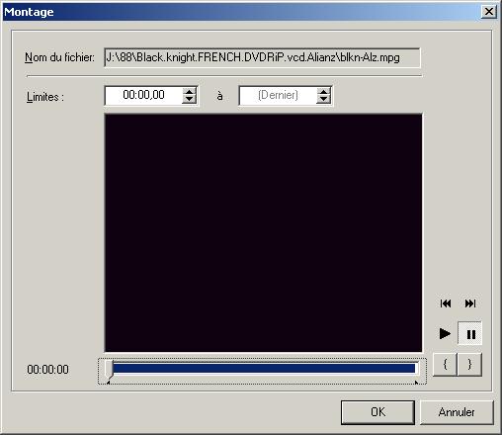Select the right end marker under the timeline

416,383
